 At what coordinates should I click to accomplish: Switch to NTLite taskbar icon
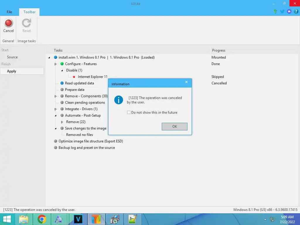point(96,219)
